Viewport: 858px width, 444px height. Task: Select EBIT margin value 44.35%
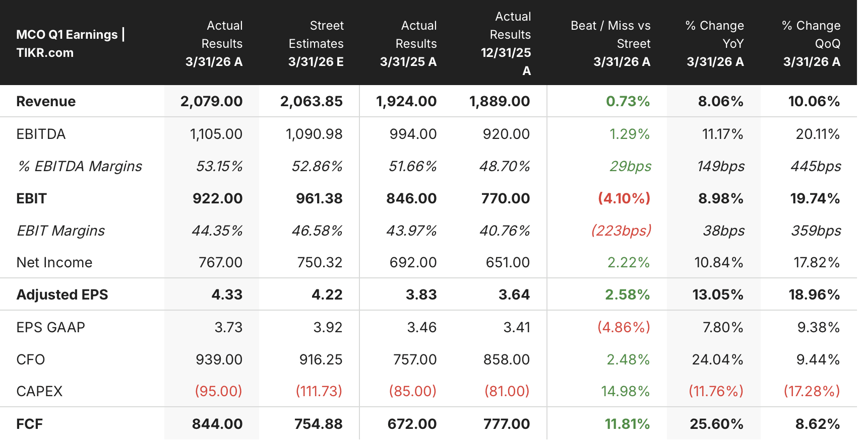217,231
